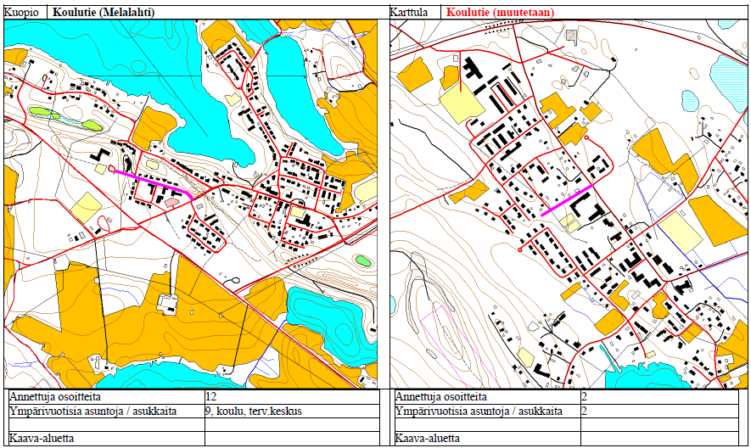Viewport: 751px width, 448px height.
Task: Click 'Kaava-aluetta' label under Karttula map
Action: 428,438
